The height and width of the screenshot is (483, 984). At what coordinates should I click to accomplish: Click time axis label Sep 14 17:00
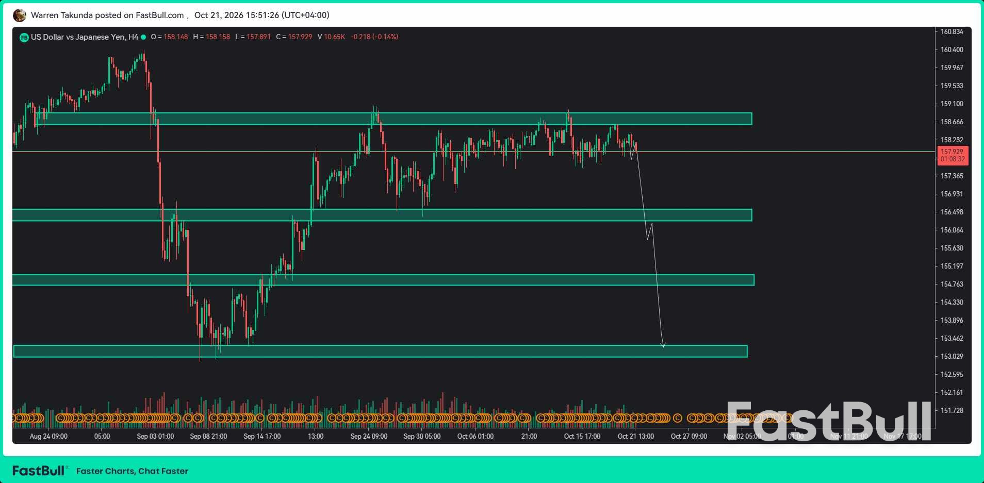coord(262,436)
